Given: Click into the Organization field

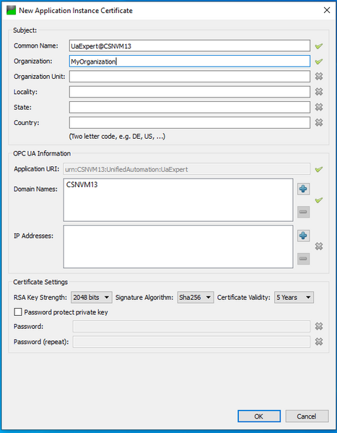Looking at the screenshot, I should (x=190, y=61).
